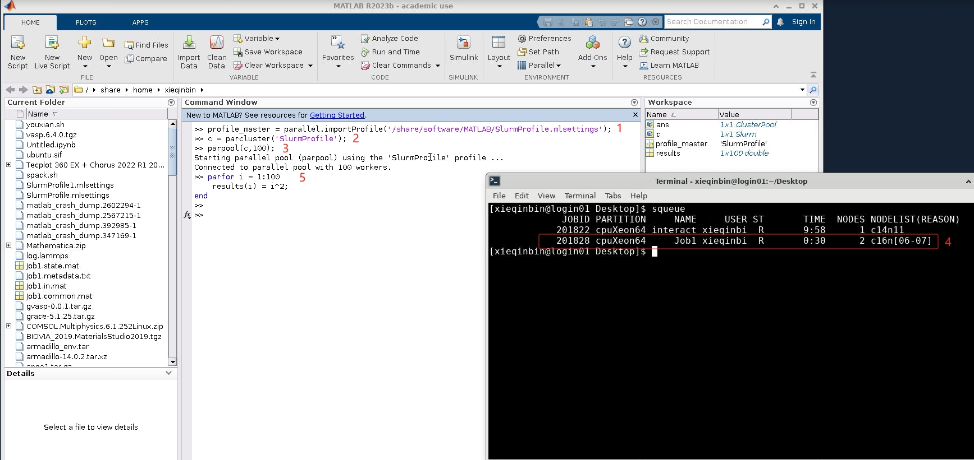Click Learn MATLAB
The height and width of the screenshot is (460, 974).
click(x=669, y=65)
